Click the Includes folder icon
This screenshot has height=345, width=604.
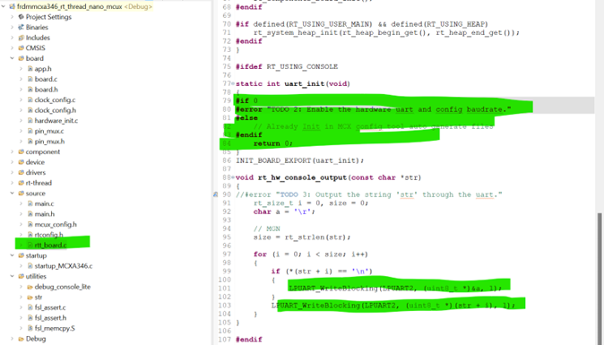(x=22, y=38)
